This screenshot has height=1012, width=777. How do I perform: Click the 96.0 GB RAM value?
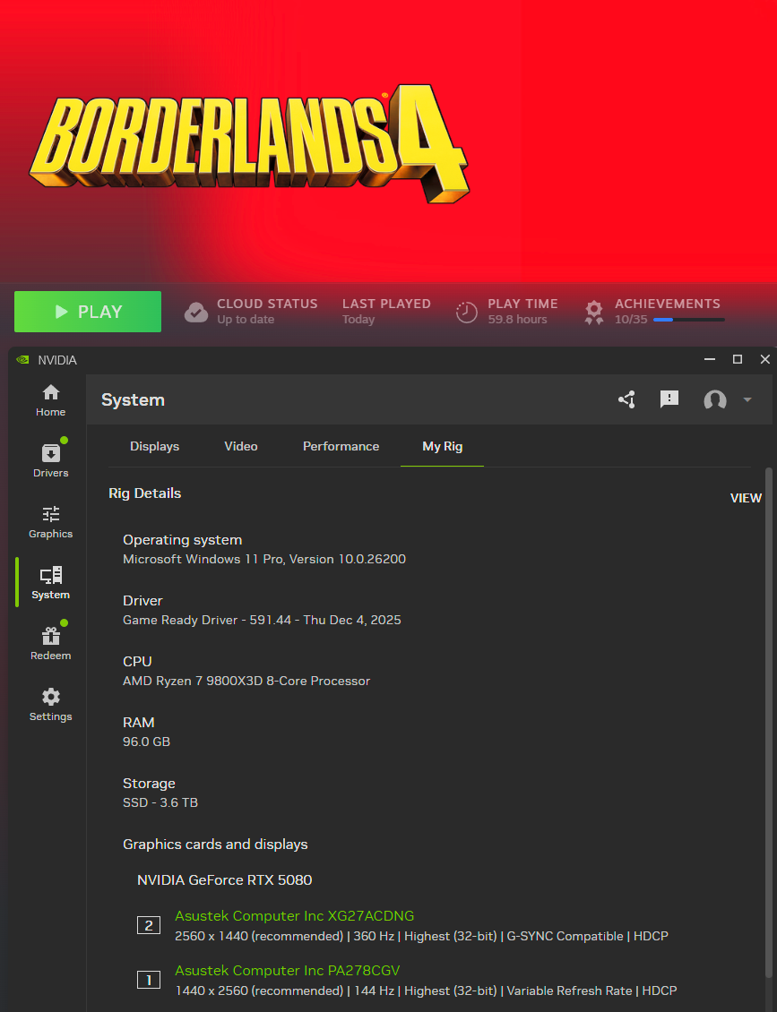[x=147, y=742]
